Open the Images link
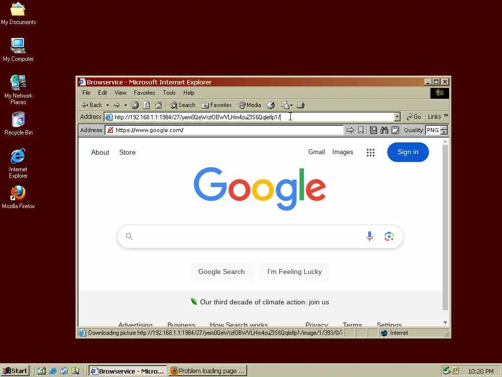502x377 pixels. (x=343, y=152)
